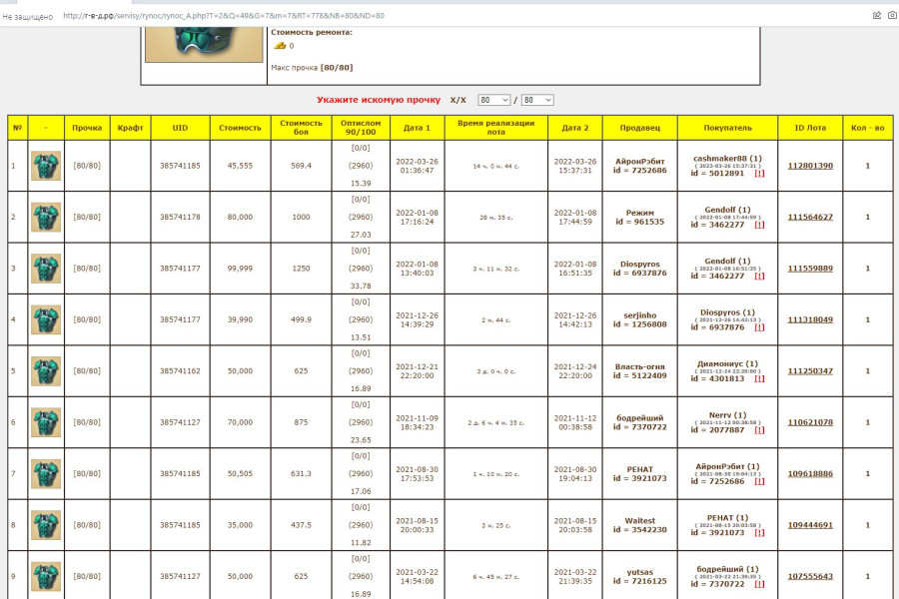Open lot ID 111564627

pyautogui.click(x=810, y=217)
